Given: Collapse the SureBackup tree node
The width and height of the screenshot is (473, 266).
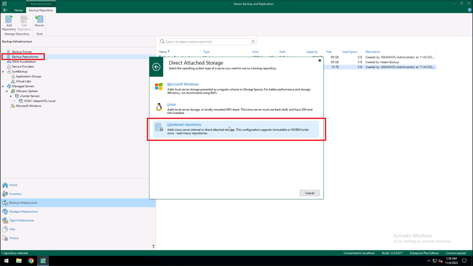Looking at the screenshot, I should [x=3, y=72].
